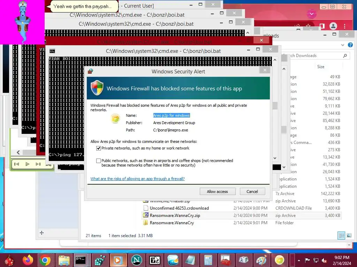357x267 pixels.
Task: Open the red toolbox taskbar icon
Action: coord(226,260)
